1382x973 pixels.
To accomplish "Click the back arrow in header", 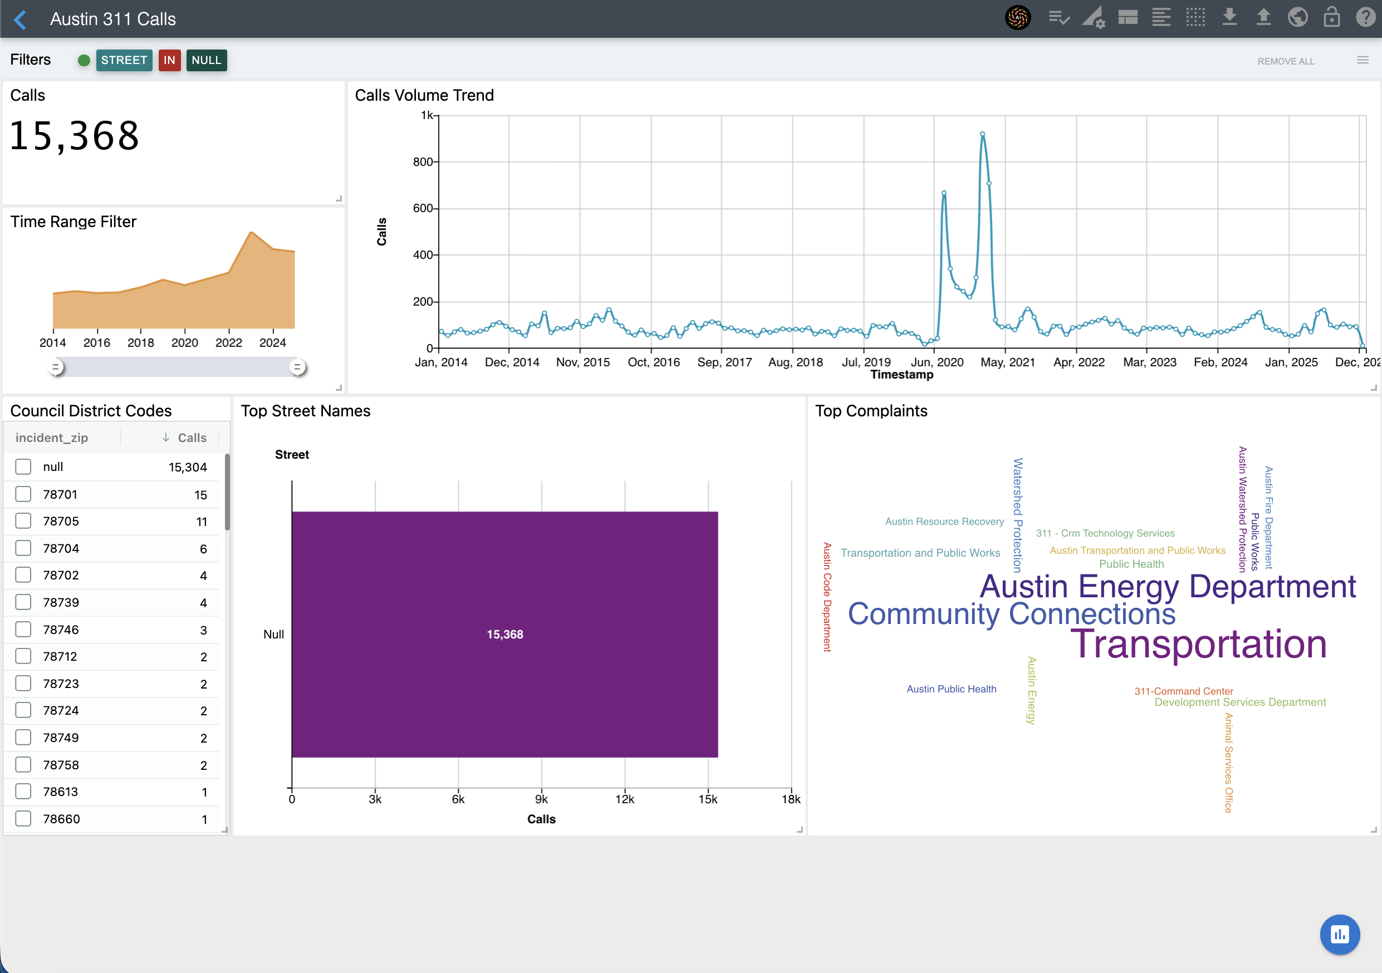I will tap(20, 19).
